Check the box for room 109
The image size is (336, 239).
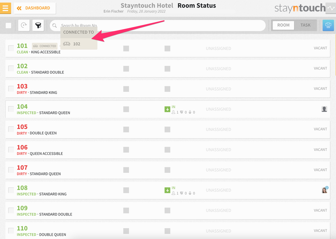[x=11, y=210]
